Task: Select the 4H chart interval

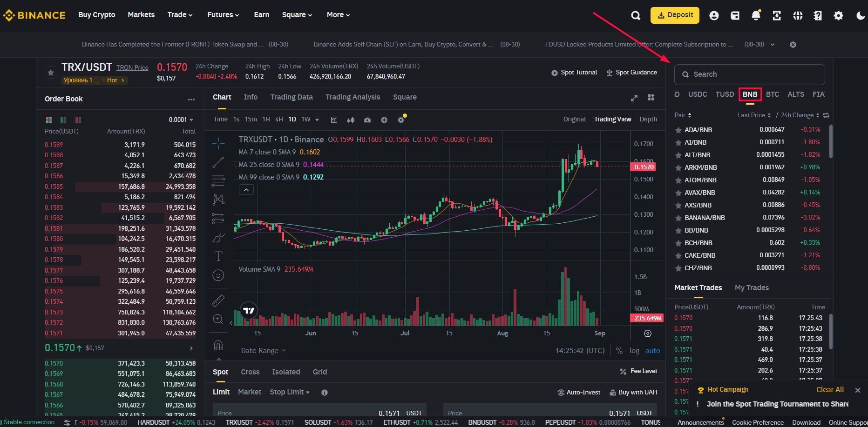Action: pos(279,120)
